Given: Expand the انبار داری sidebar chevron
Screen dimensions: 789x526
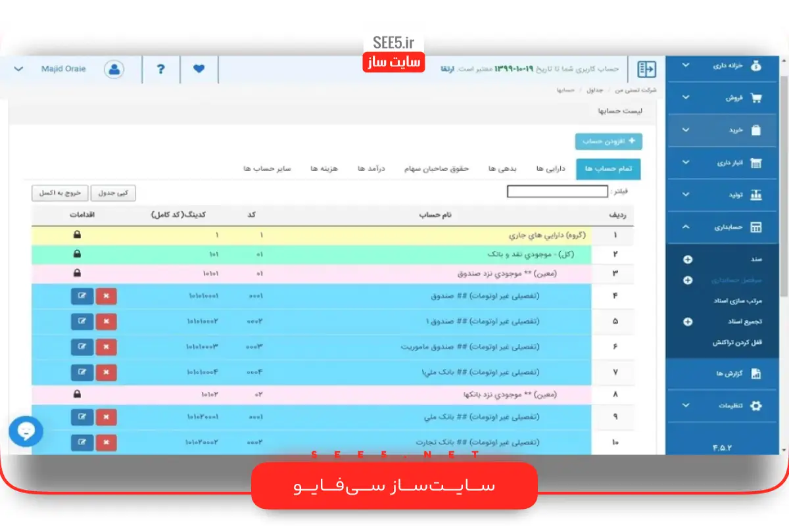Looking at the screenshot, I should (x=686, y=162).
